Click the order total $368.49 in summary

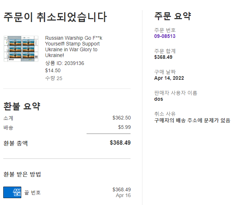tap(163, 57)
